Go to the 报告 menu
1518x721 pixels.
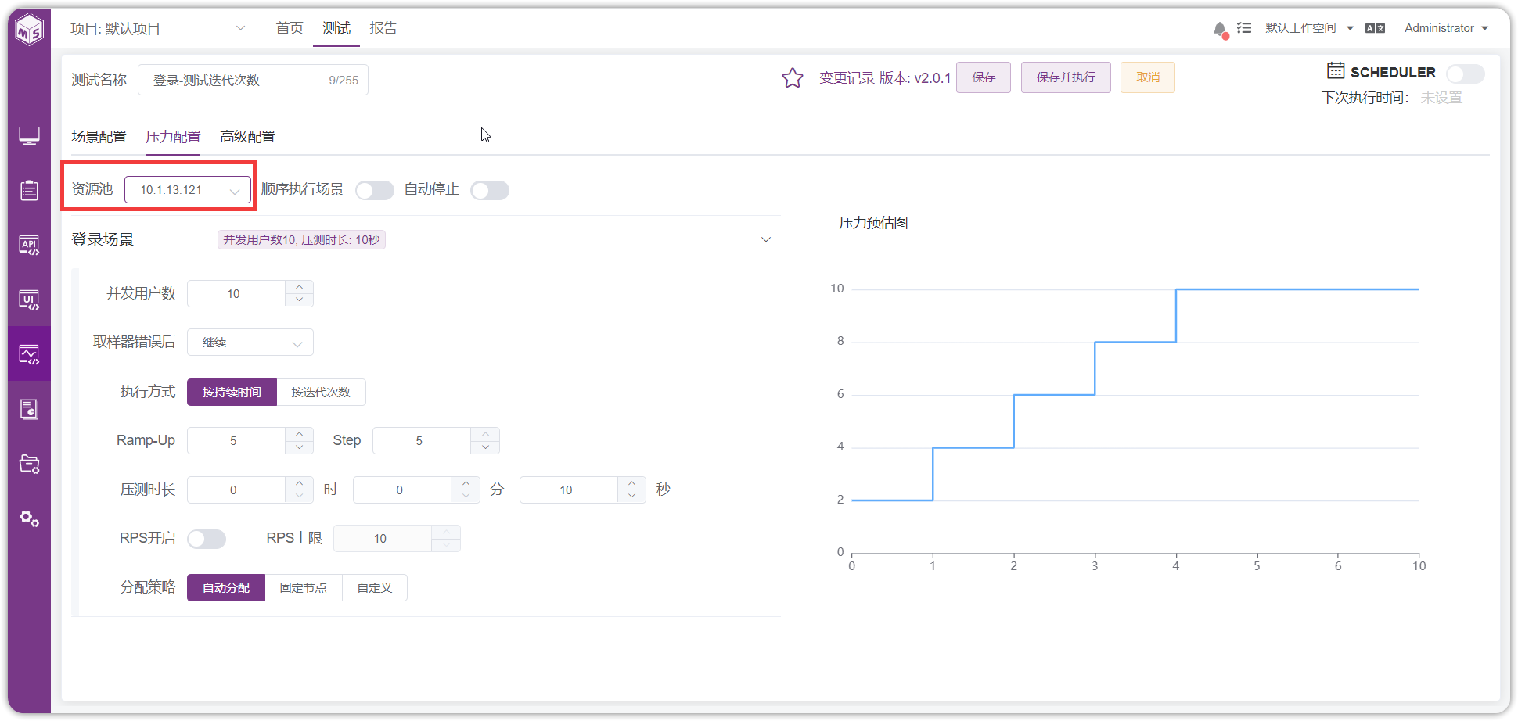pyautogui.click(x=383, y=28)
